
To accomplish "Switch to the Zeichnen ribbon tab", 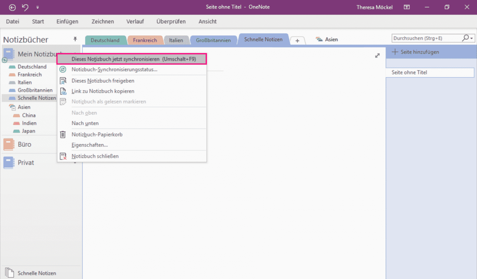I will tap(102, 21).
